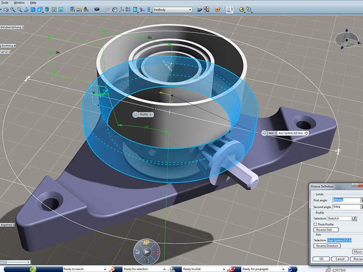This screenshot has height=272, width=363.
Task: Click the Zoom In magnifier icon
Action: 13,9
